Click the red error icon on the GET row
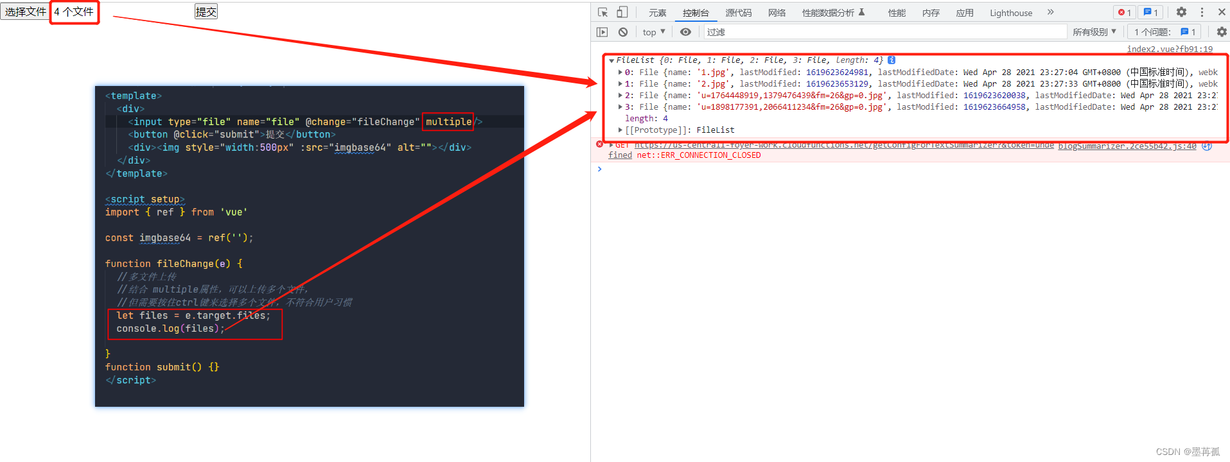Image resolution: width=1230 pixels, height=462 pixels. pyautogui.click(x=599, y=144)
